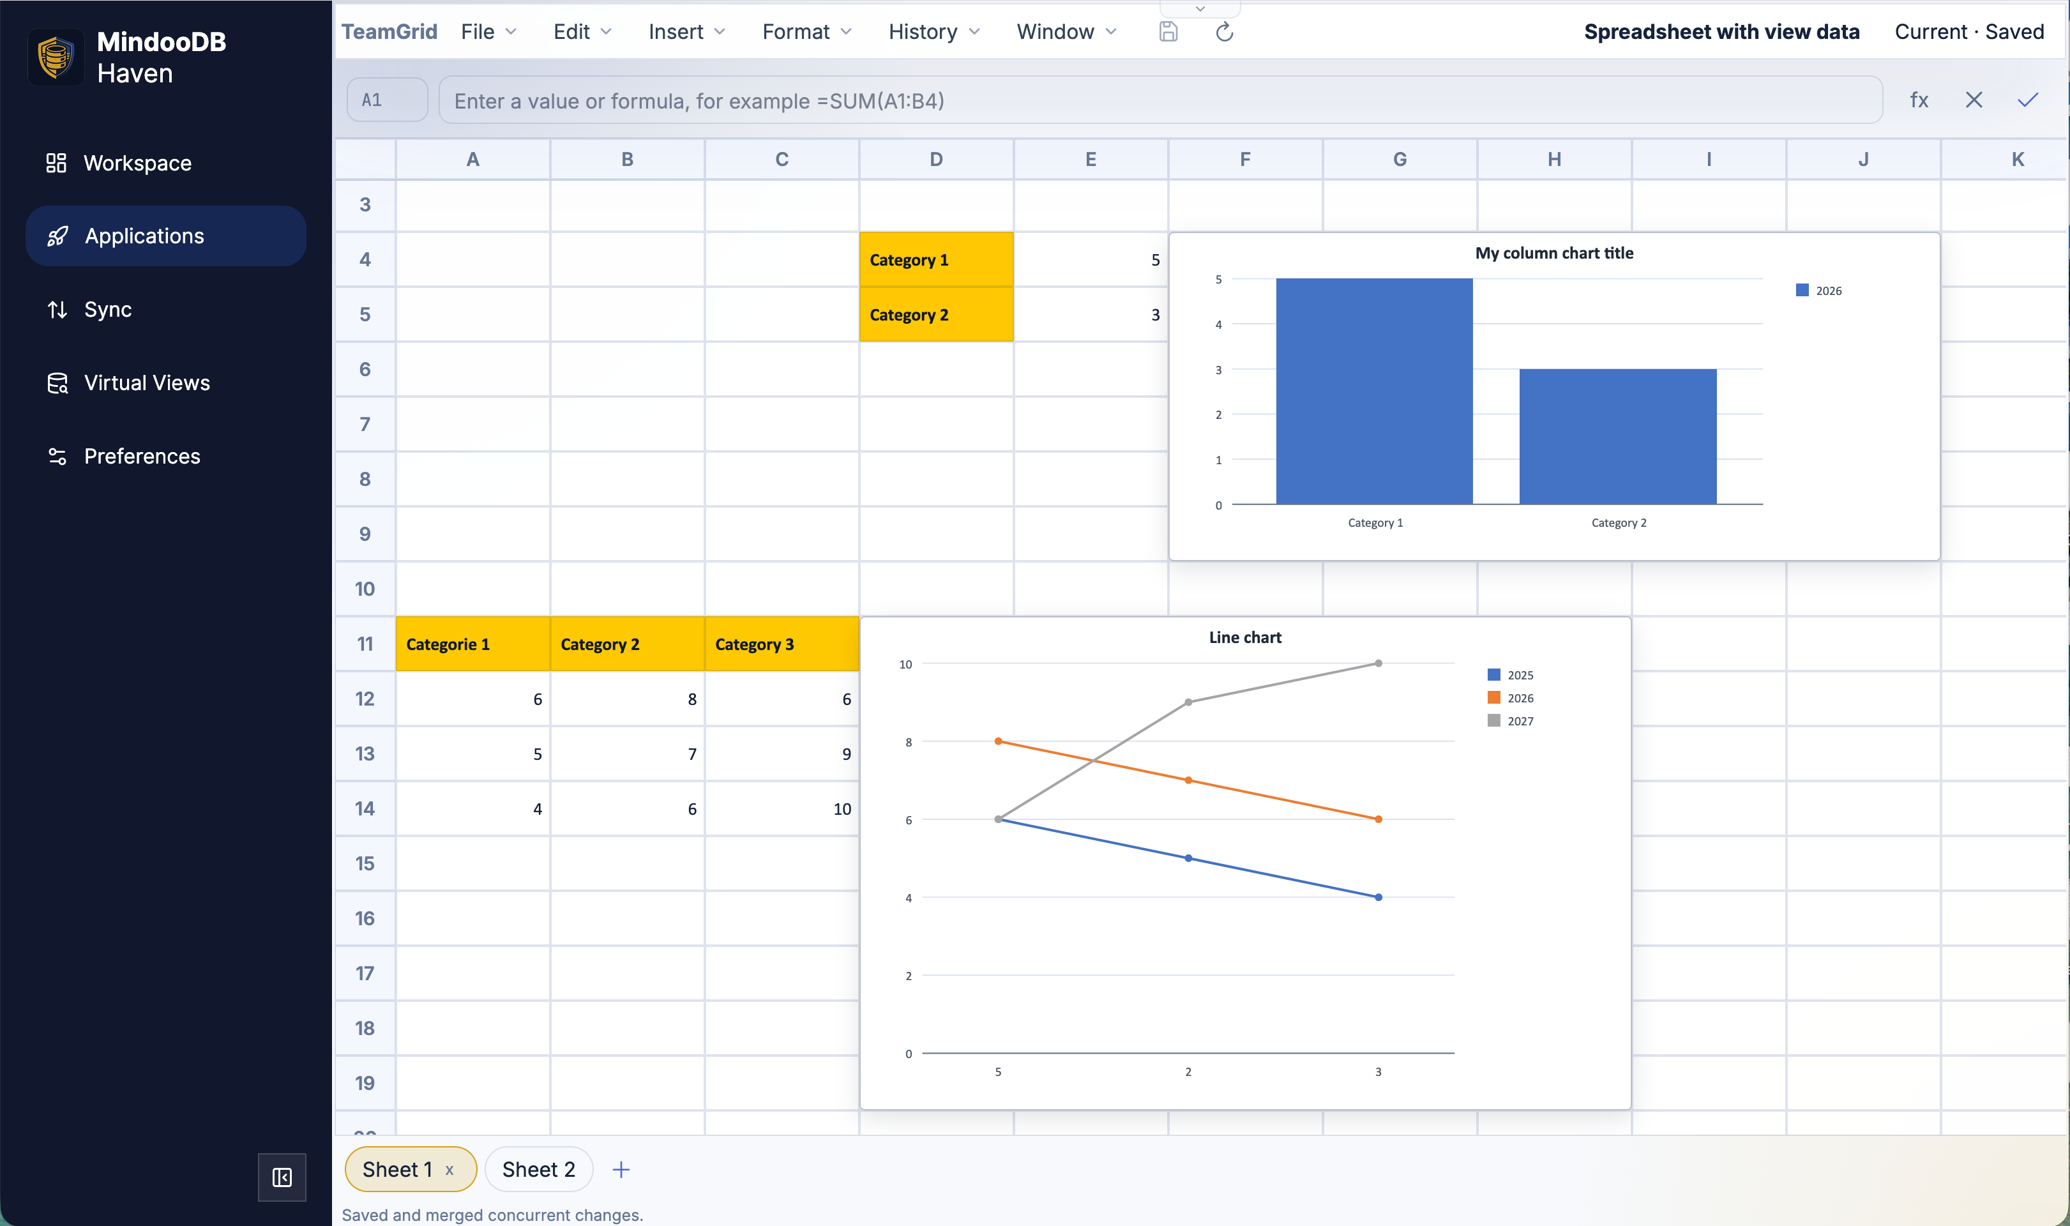Screen dimensions: 2070x1226
Task: Click the orange 2026 line chart swatch
Action: coord(1493,698)
